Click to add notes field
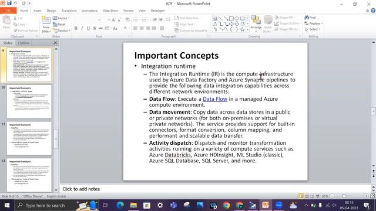Screen dimensions: 376x211 [216, 189]
